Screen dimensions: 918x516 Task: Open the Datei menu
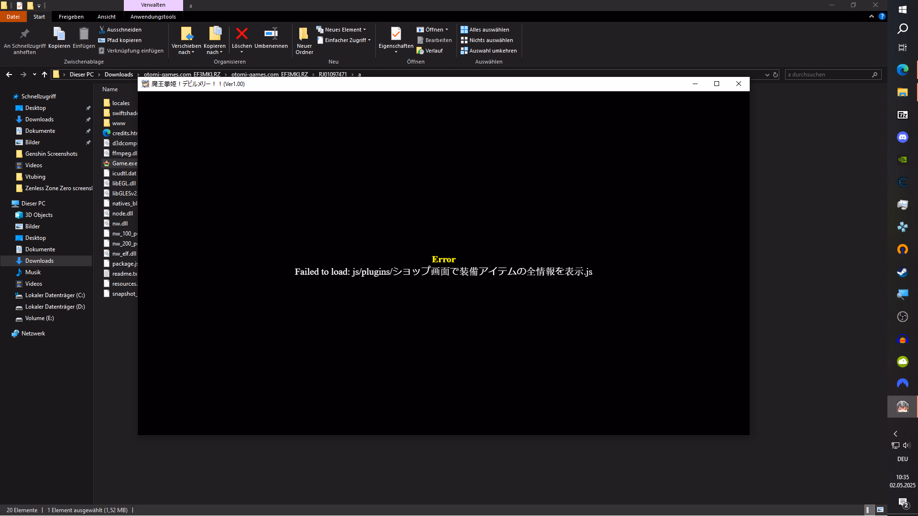tap(13, 17)
